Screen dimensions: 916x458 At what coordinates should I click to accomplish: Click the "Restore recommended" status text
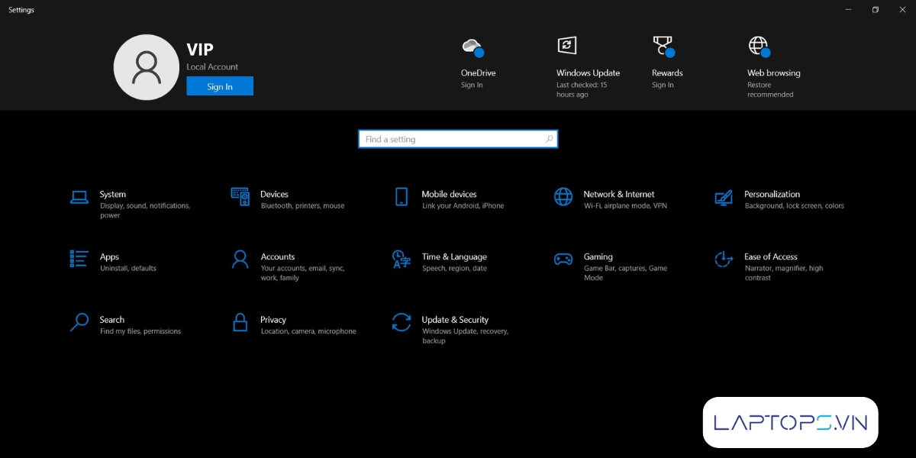pyautogui.click(x=770, y=90)
